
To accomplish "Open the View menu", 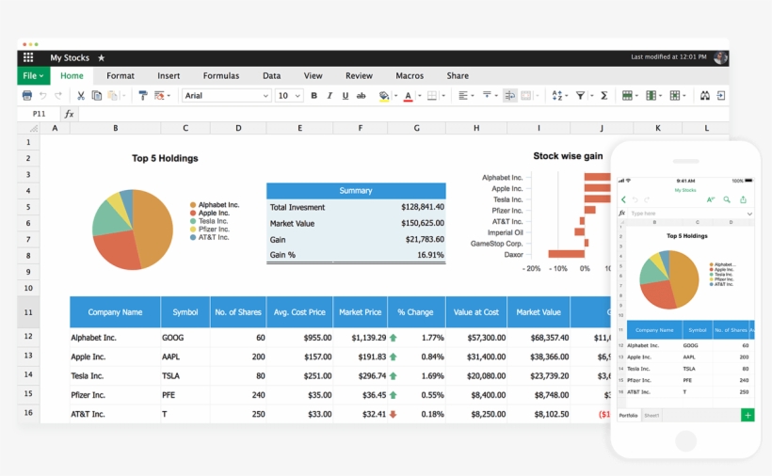I will tap(313, 75).
